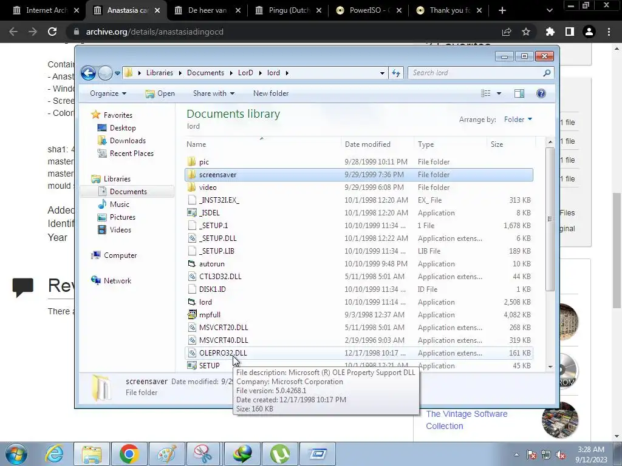Select the CTL3D32.DLL file icon

[x=192, y=277]
